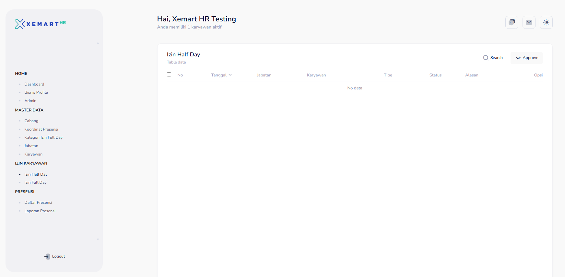
Task: Open Koordinat Presensi page
Action: coord(41,129)
